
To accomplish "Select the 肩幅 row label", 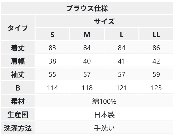I will [18, 61].
